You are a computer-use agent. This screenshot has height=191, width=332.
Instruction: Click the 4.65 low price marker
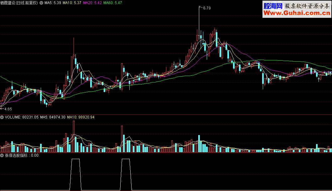[x=8, y=109]
